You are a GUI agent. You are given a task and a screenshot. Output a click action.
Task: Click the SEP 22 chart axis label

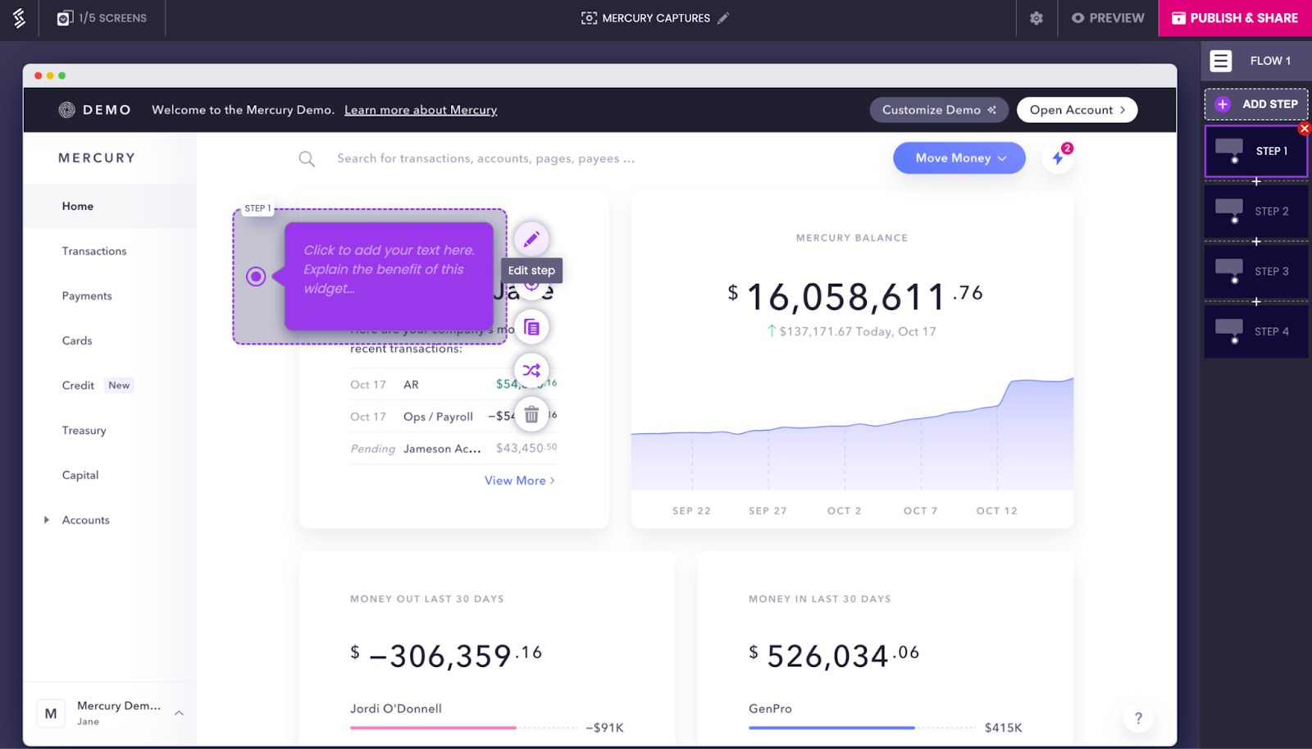point(691,510)
